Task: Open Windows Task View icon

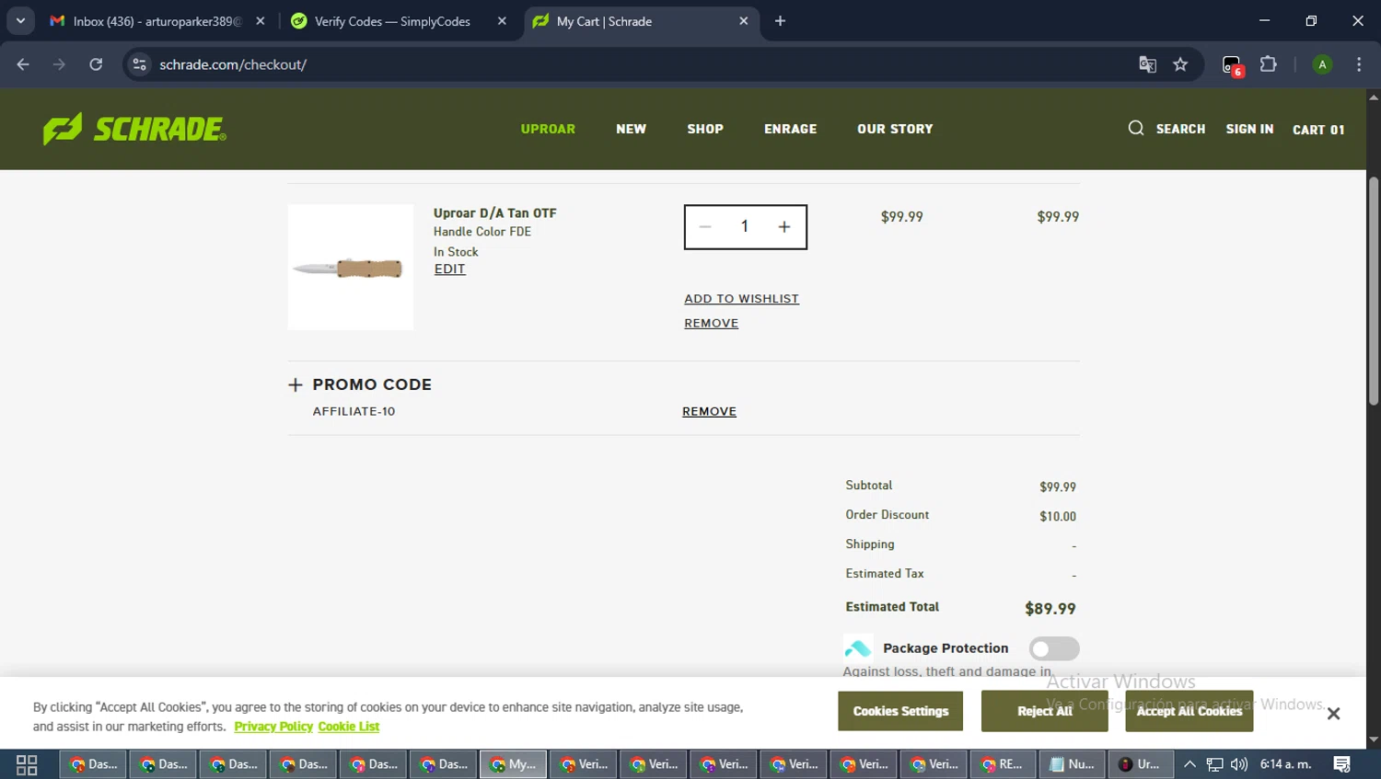Action: coord(27,764)
